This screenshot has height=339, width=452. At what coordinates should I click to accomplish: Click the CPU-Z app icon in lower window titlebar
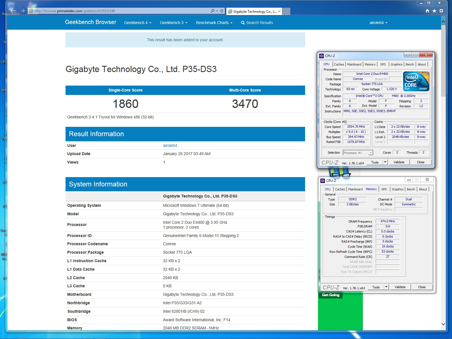coord(323,181)
